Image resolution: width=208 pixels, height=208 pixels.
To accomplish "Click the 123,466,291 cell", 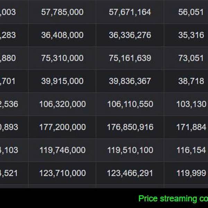I will point(130,173).
